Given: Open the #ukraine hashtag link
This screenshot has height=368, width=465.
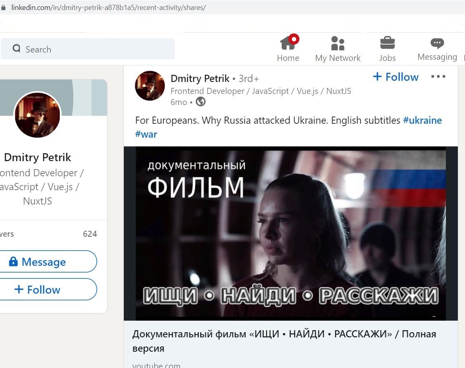Looking at the screenshot, I should [x=422, y=120].
